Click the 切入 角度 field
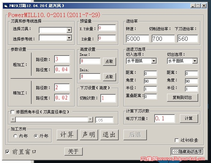This screenshot has width=211, height=163. click(x=150, y=81)
